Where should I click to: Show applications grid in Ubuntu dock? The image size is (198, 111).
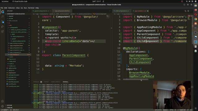[x=196, y=108]
